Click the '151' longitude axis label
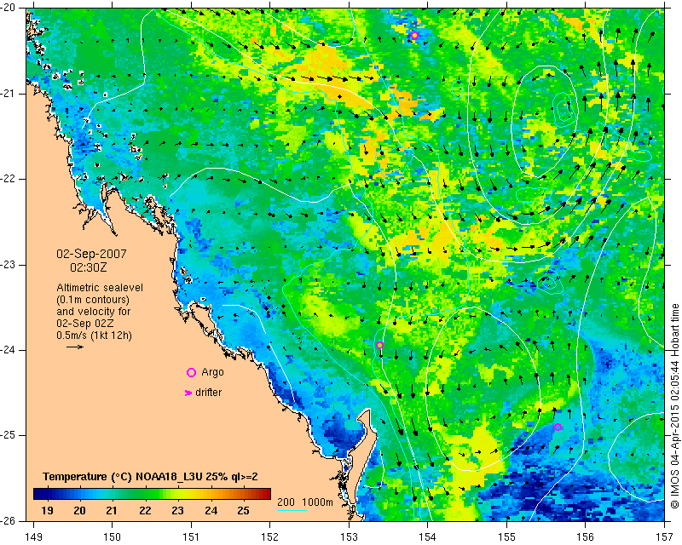This screenshot has height=545, width=682. tap(191, 537)
